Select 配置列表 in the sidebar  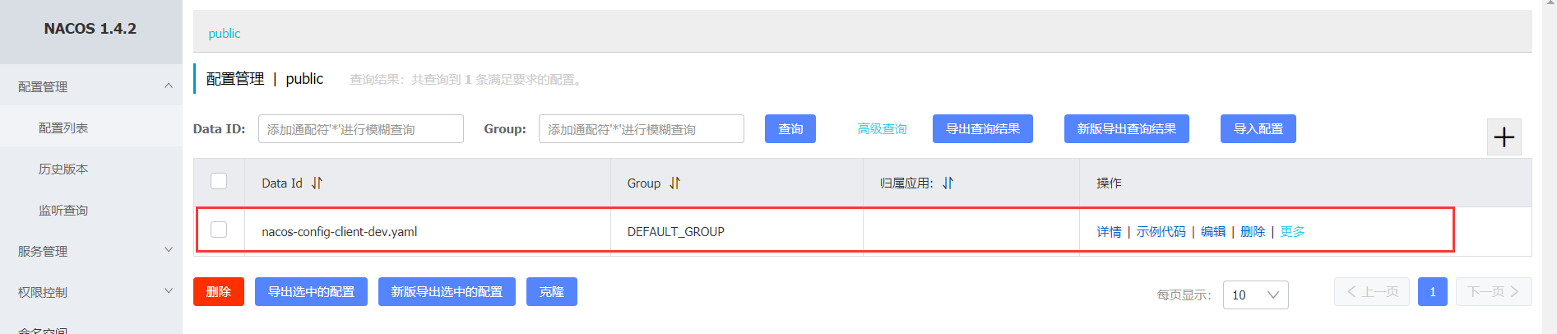tap(63, 128)
